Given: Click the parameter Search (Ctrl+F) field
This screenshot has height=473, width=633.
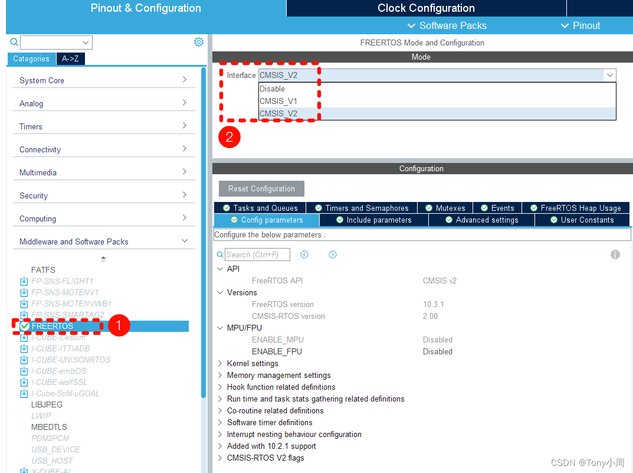Looking at the screenshot, I should click(x=257, y=255).
